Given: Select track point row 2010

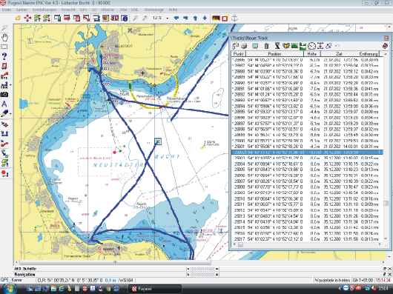Looking at the screenshot, I should pyautogui.click(x=307, y=198).
